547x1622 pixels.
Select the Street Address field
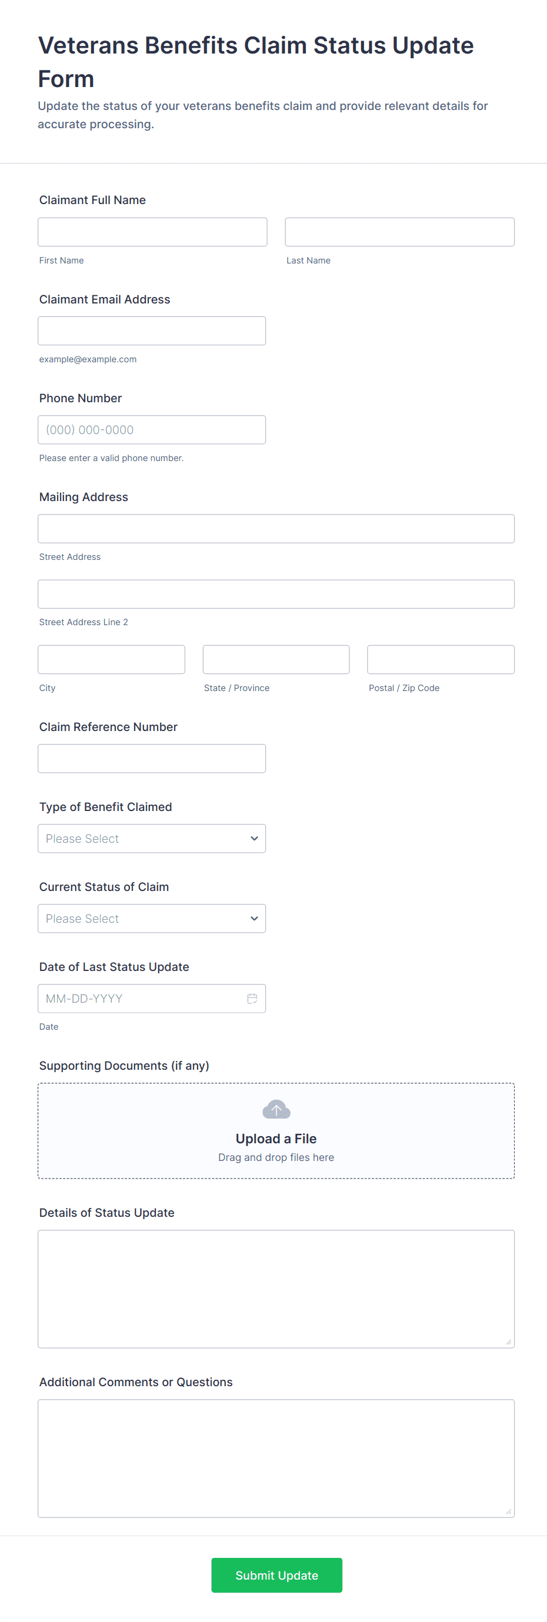click(276, 529)
